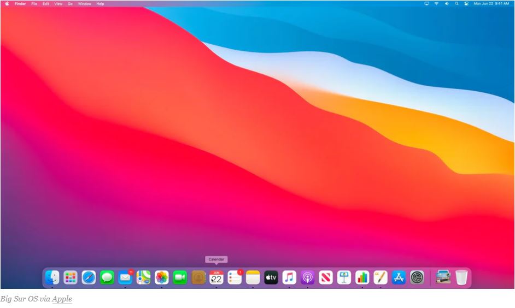The image size is (515, 308).
Task: Open the App Store
Action: point(399,277)
